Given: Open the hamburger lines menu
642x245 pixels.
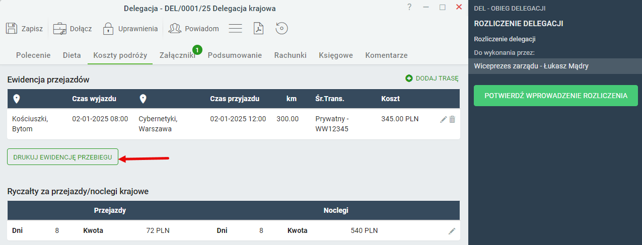Looking at the screenshot, I should tap(236, 29).
